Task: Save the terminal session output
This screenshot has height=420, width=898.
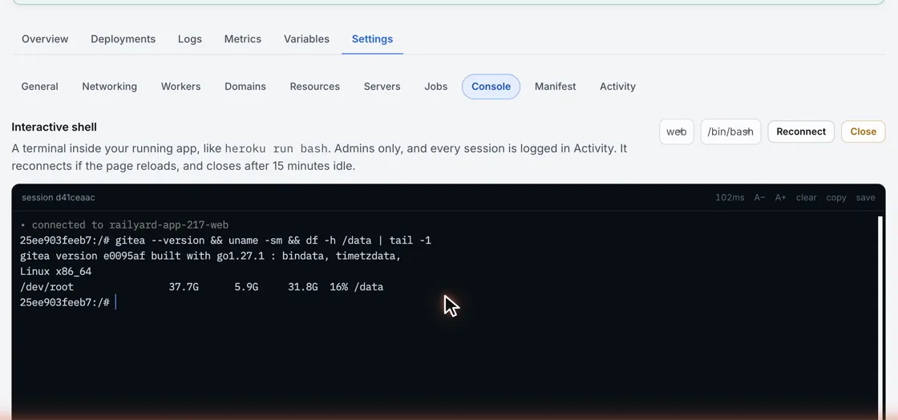Action: coord(865,197)
